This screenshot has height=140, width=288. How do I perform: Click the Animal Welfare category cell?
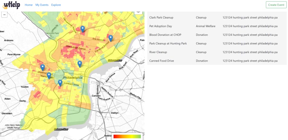[205, 26]
